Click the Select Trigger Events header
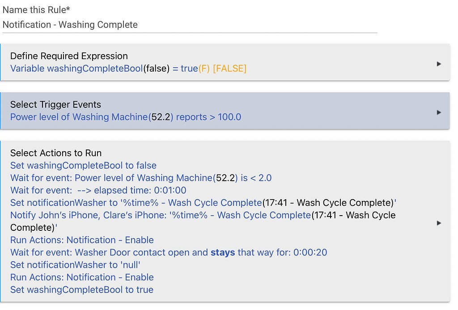The height and width of the screenshot is (310, 458). (x=55, y=104)
